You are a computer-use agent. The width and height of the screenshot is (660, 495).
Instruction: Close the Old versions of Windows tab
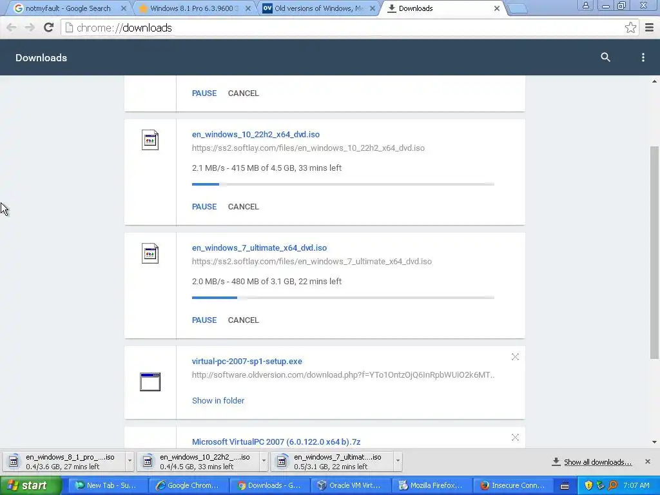click(372, 8)
